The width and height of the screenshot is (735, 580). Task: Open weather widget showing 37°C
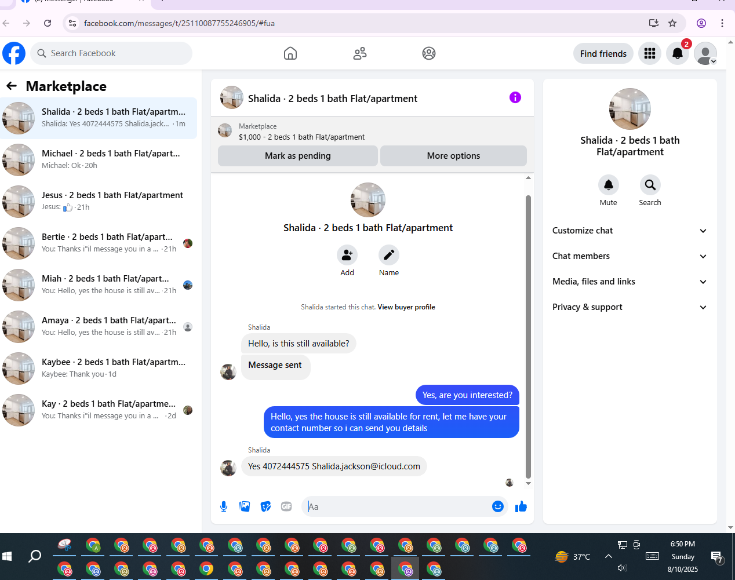coord(573,557)
